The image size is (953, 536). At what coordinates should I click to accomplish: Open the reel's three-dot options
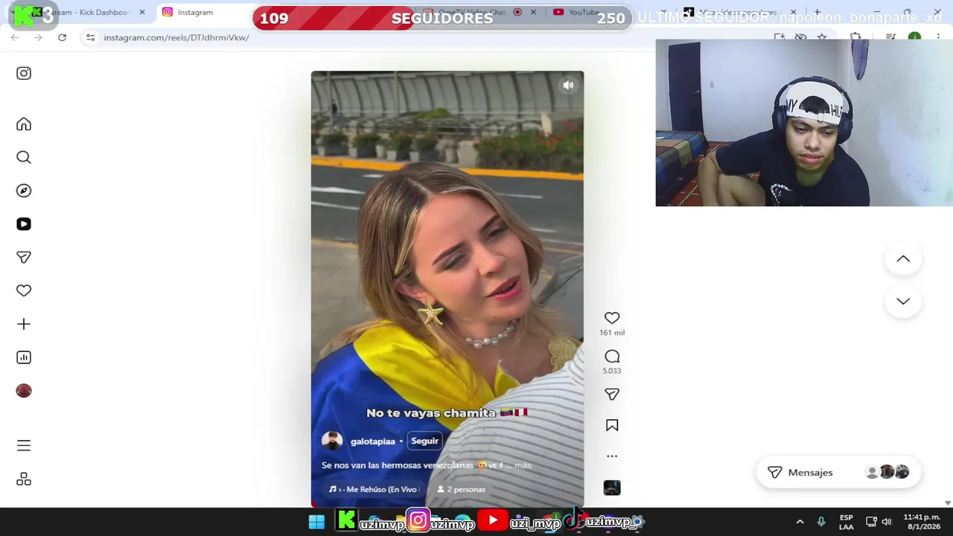[612, 456]
